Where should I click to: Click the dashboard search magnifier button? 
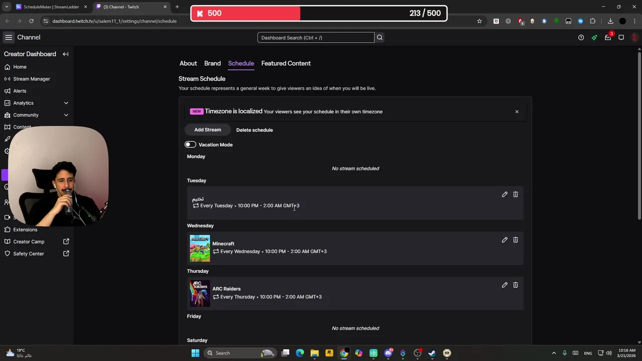[x=380, y=37]
